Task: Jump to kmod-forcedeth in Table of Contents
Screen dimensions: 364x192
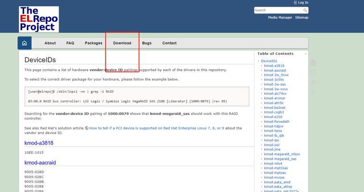Action: click(x=276, y=121)
